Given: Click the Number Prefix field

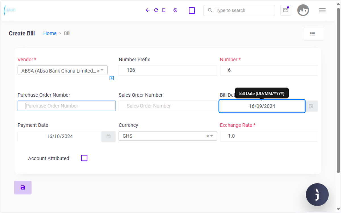Looking at the screenshot, I should (x=168, y=70).
